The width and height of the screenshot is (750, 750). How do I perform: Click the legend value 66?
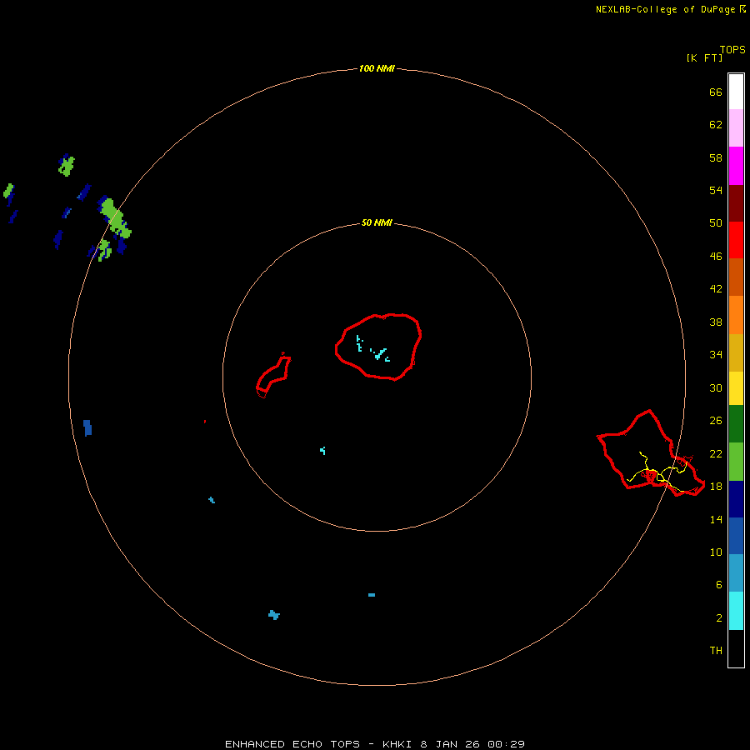(716, 92)
